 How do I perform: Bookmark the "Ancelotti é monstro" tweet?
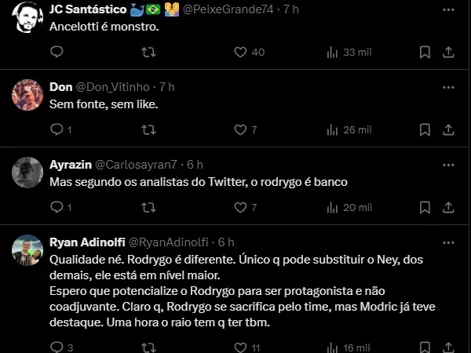[x=425, y=52]
